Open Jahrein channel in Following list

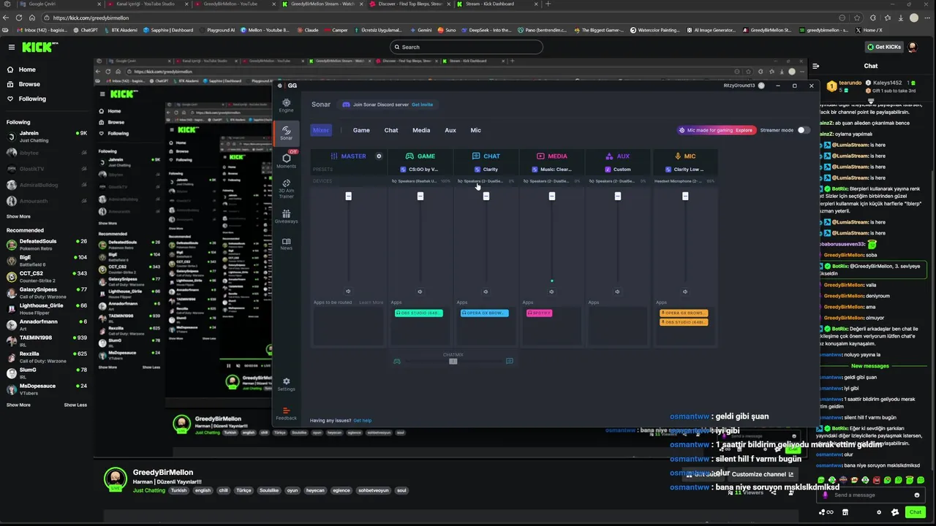46,137
